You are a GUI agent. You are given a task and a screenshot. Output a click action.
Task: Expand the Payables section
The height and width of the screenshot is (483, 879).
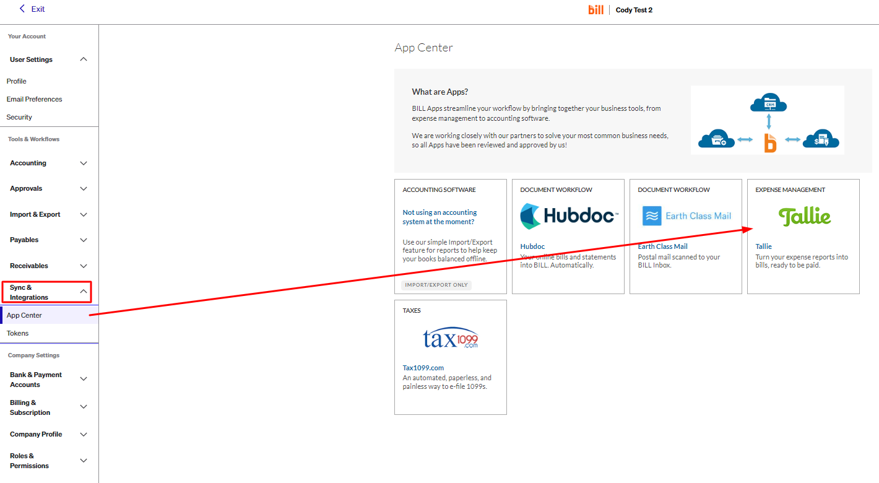coord(84,240)
